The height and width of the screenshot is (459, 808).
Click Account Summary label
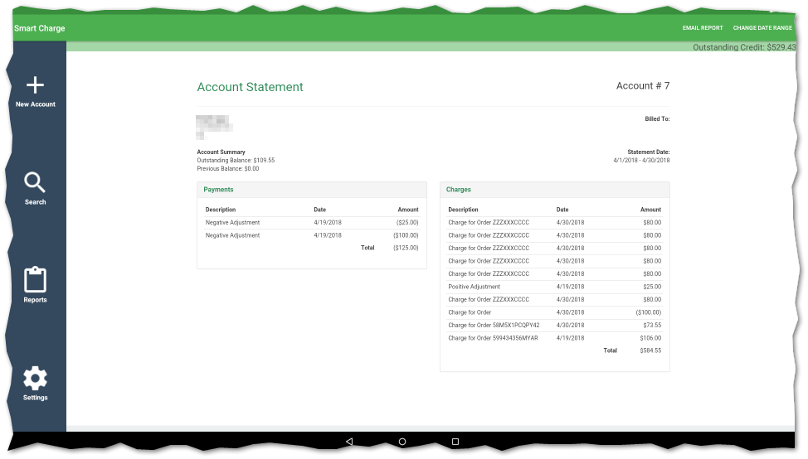tap(221, 152)
